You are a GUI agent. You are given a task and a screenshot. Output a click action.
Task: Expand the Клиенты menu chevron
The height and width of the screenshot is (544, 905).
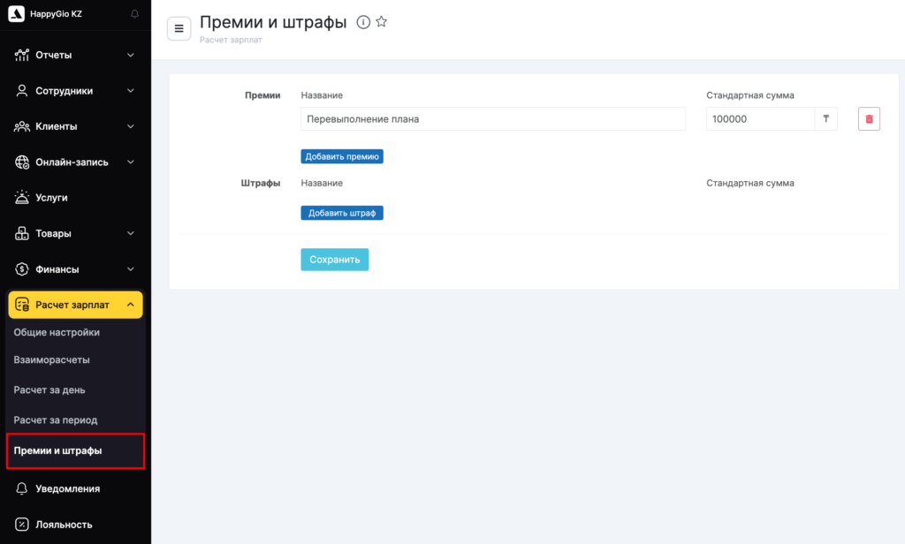(131, 126)
